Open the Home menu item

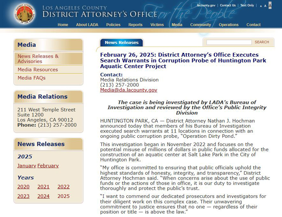click(63, 25)
